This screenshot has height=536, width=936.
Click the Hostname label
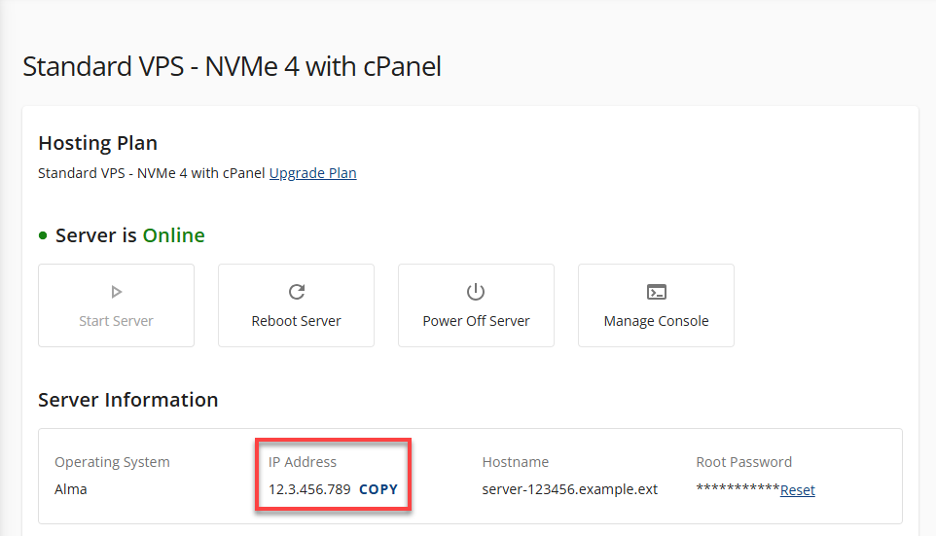pos(515,462)
